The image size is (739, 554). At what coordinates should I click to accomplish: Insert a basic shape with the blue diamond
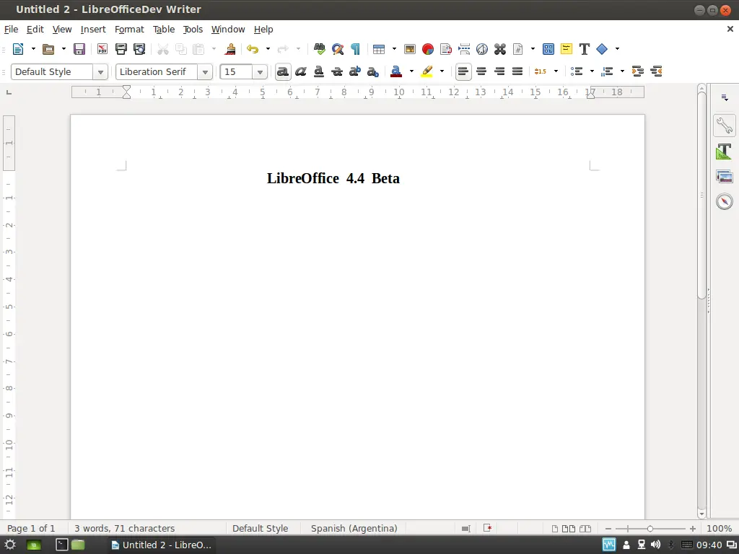[602, 49]
